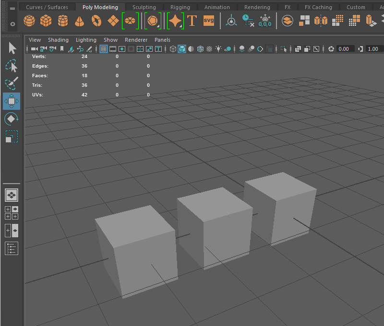Toggle use all lights bulb icon
The image size is (384, 326).
218,49
